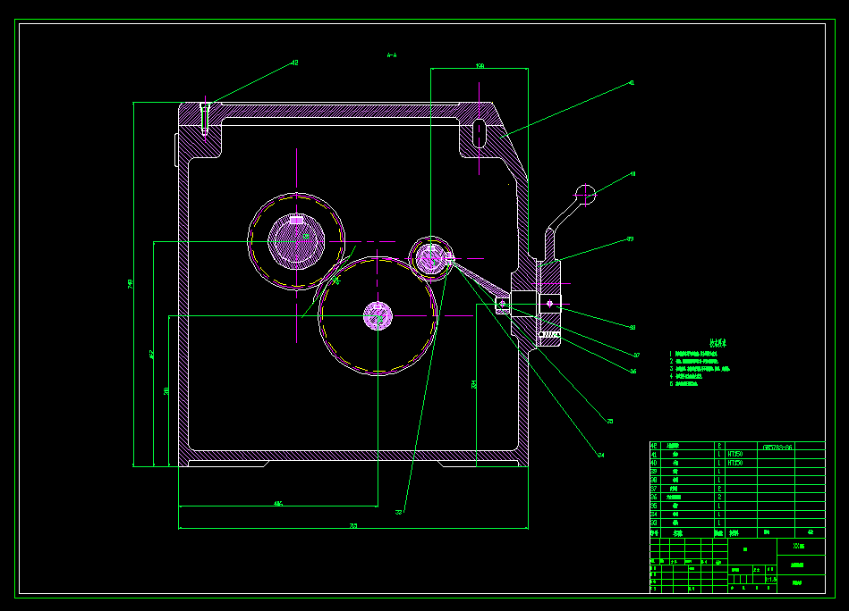This screenshot has width=849, height=611.
Task: Select the ball knob of the shift handle
Action: [585, 194]
